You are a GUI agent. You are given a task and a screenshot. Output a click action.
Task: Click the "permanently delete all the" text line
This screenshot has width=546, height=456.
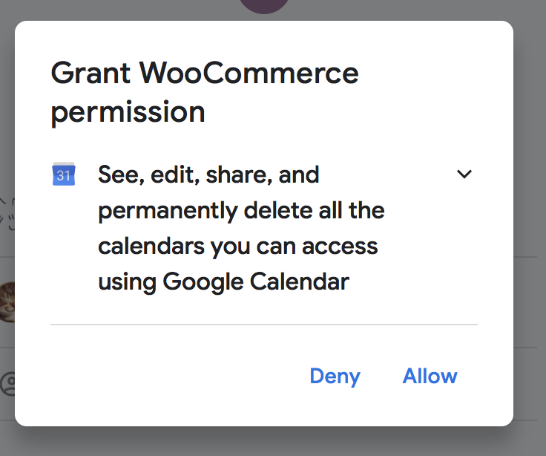pyautogui.click(x=241, y=211)
